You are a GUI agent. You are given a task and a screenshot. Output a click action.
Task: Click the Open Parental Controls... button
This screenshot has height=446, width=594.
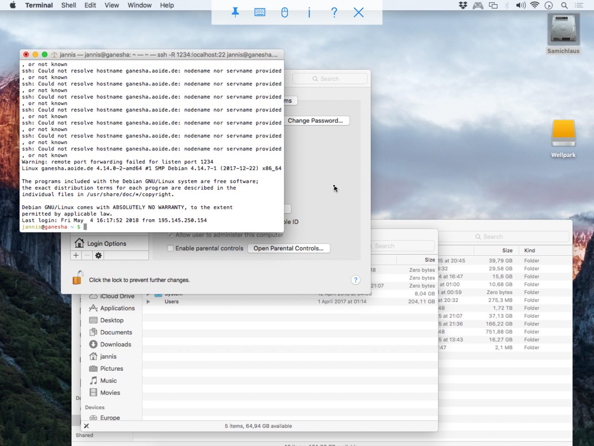[288, 248]
